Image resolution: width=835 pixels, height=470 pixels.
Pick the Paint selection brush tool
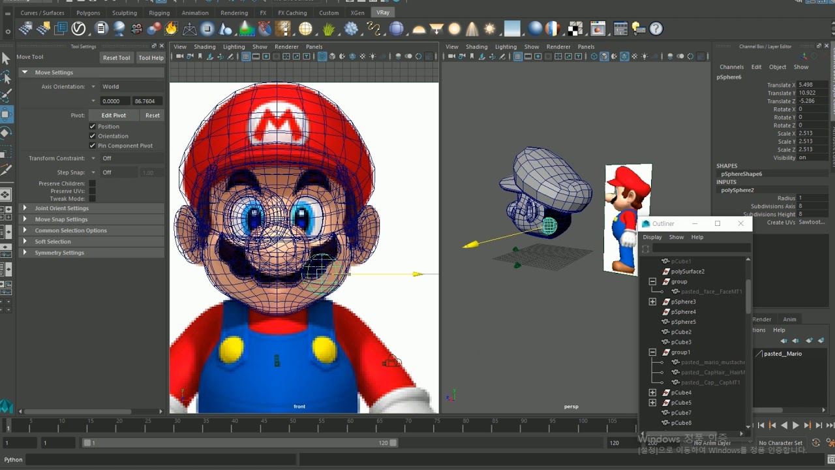click(x=6, y=96)
